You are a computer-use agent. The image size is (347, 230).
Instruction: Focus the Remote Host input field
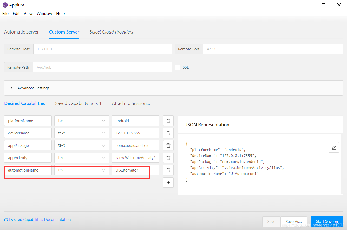click(x=103, y=49)
